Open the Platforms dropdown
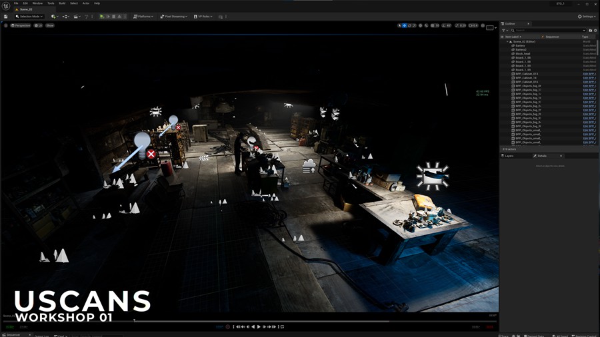Viewport: 600px width, 337px height. (x=143, y=17)
